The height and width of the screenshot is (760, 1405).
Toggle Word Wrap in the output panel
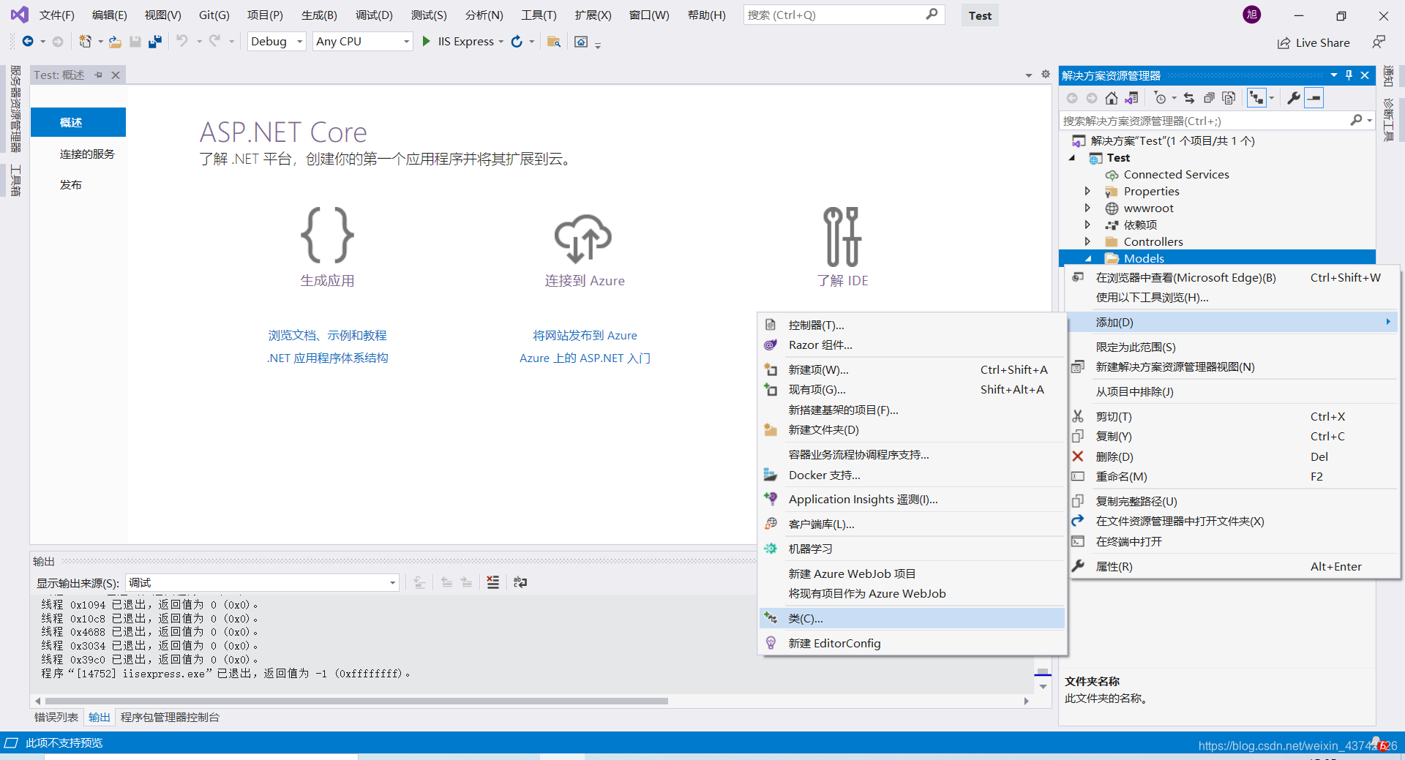coord(520,582)
